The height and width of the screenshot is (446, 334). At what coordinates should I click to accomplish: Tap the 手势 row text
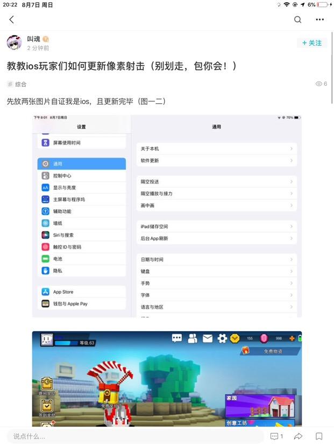(145, 283)
